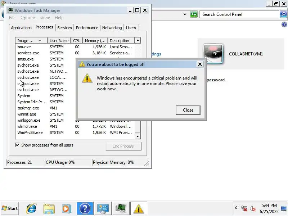Sort by the User Name column header
The height and width of the screenshot is (216, 288).
(x=59, y=41)
